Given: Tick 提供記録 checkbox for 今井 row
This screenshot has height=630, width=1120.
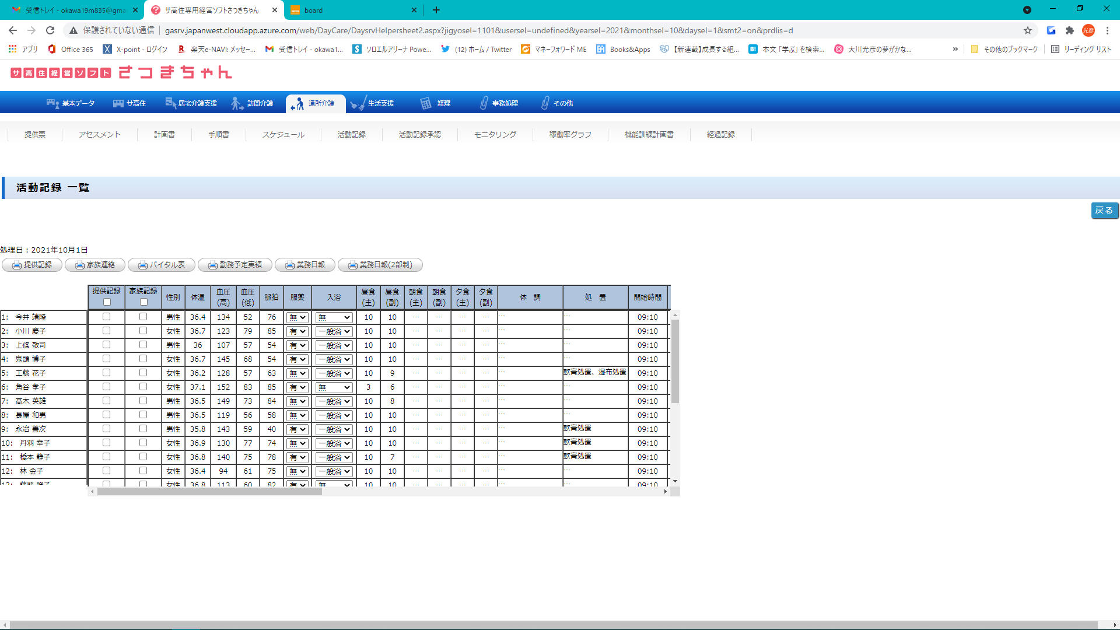Looking at the screenshot, I should (106, 317).
